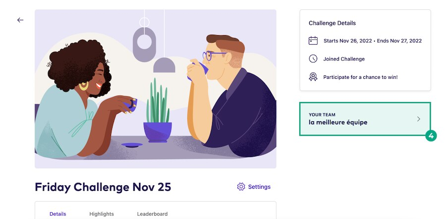This screenshot has height=219, width=446.
Task: Click the YOUR TEAM label
Action: point(322,114)
